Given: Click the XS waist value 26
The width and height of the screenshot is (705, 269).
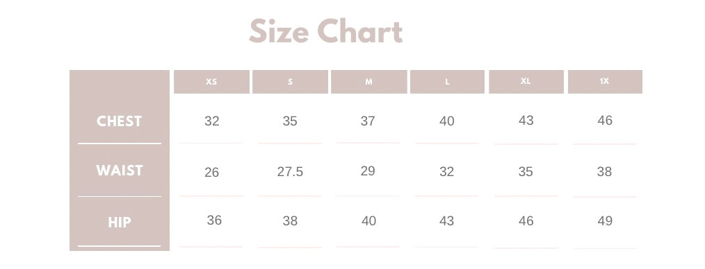Looking at the screenshot, I should 212,172.
